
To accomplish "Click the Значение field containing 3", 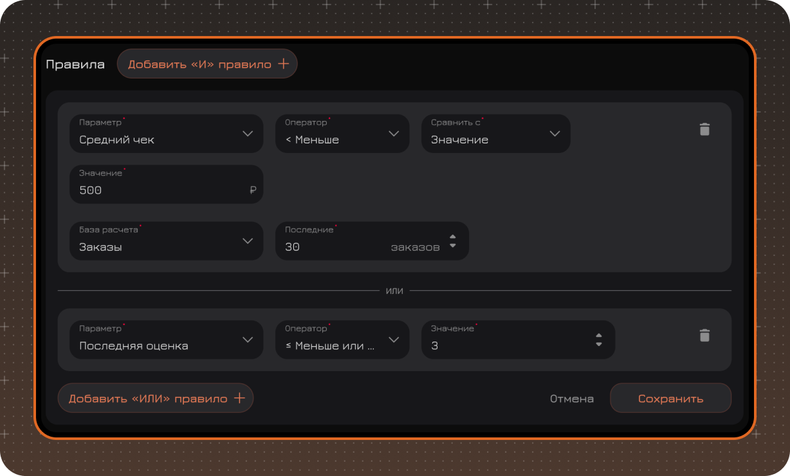I will pos(519,340).
